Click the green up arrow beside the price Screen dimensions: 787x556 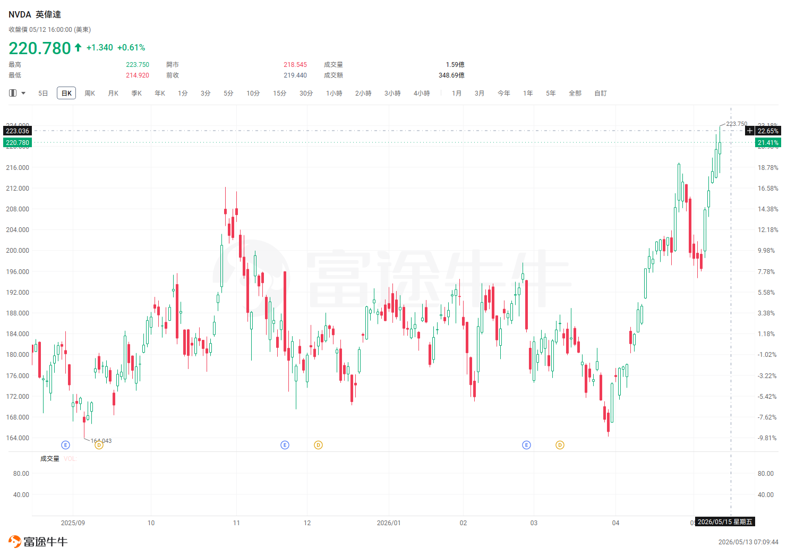78,47
